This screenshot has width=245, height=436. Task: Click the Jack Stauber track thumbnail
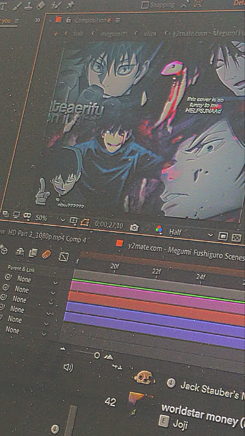[x=144, y=378]
